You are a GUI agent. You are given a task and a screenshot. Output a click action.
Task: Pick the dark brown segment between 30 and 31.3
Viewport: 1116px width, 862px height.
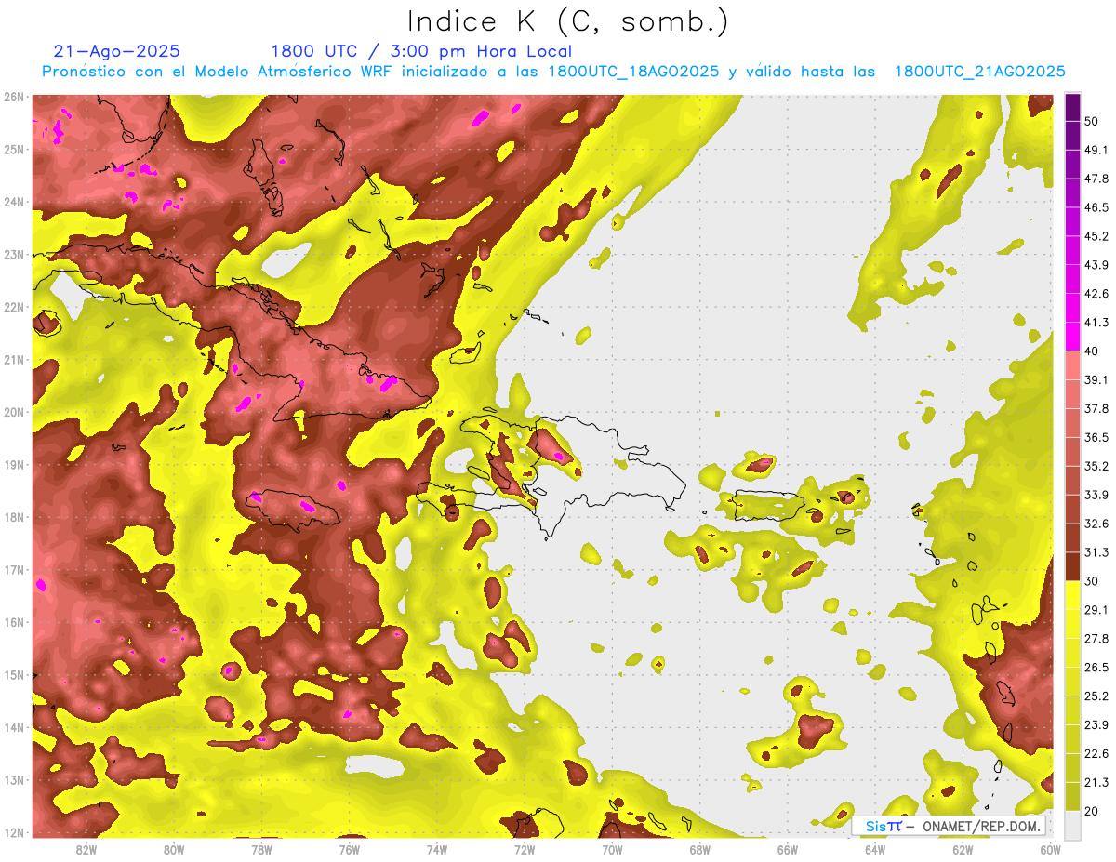1073,566
